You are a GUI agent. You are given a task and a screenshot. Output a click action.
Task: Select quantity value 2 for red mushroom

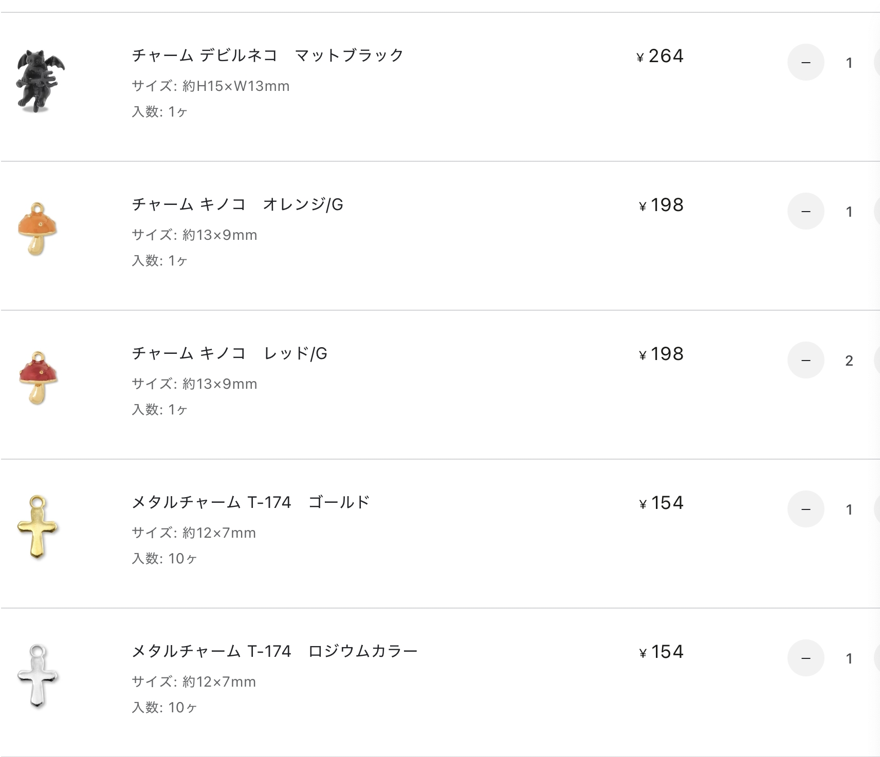click(849, 361)
